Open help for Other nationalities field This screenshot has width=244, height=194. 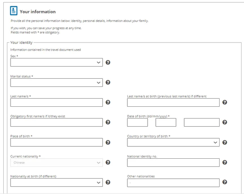pos(225,182)
